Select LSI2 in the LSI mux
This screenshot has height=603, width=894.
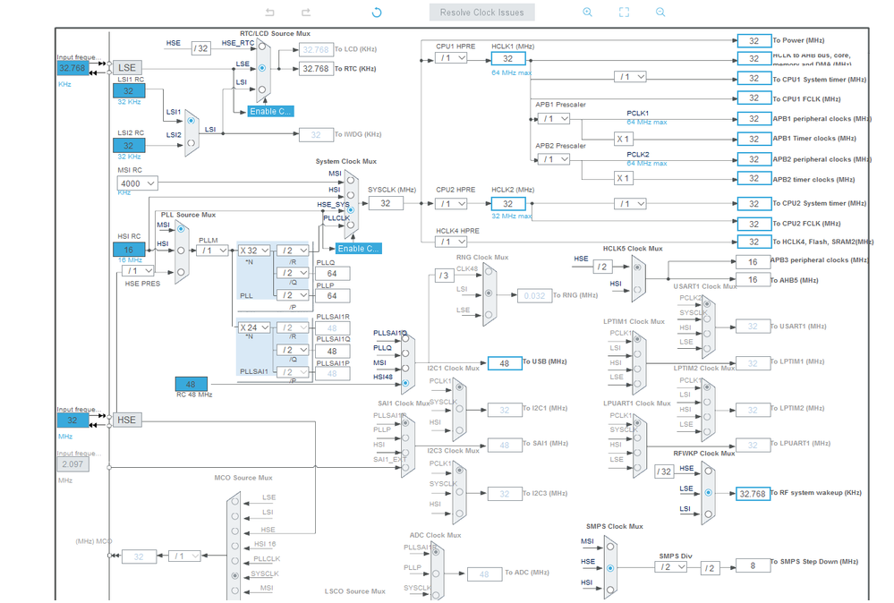(191, 142)
